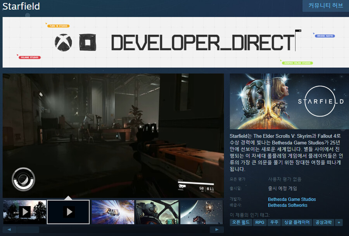This screenshot has width=349, height=236.
Task: Click the 이 제품의 인기 태그 label
Action: [250, 215]
